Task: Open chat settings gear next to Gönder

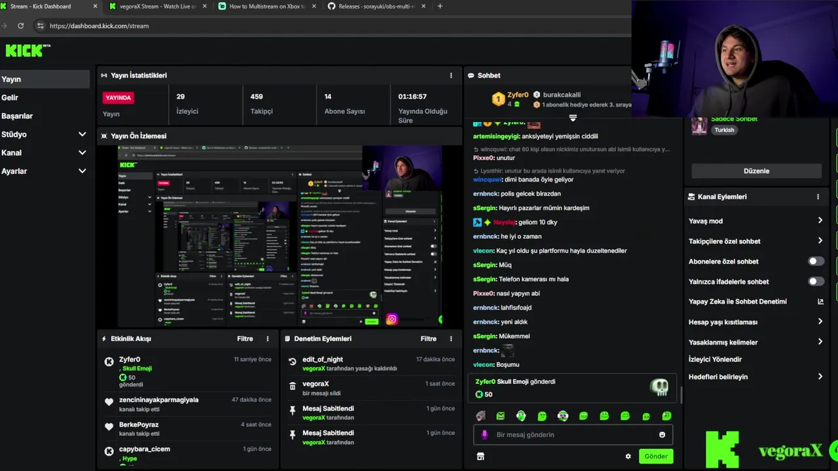Action: pyautogui.click(x=628, y=456)
